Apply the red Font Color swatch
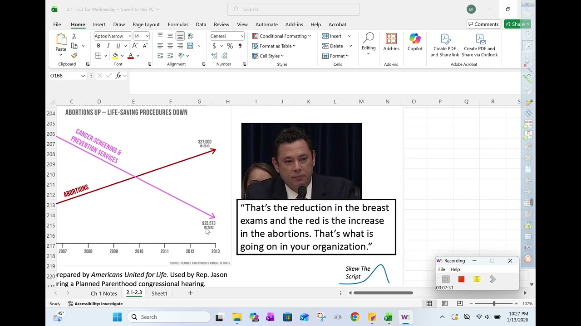This screenshot has width=581, height=326. point(131,56)
